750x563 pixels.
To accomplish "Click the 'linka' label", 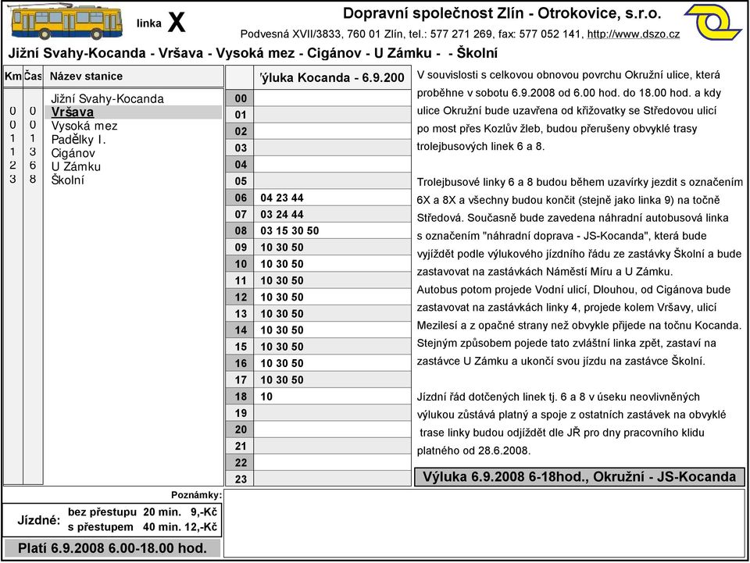I will pyautogui.click(x=148, y=23).
